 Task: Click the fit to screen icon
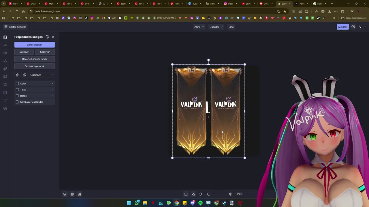click(x=186, y=194)
